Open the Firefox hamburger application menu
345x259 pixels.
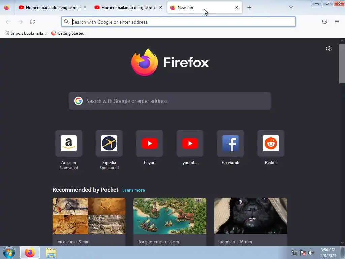pyautogui.click(x=337, y=22)
